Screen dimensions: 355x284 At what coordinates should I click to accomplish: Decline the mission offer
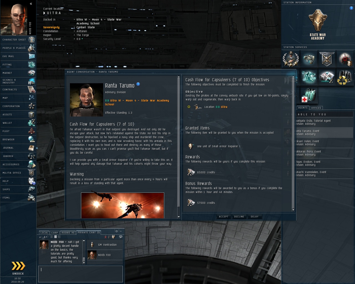(239, 217)
